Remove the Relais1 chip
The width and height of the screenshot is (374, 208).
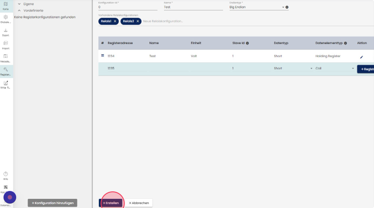click(115, 21)
